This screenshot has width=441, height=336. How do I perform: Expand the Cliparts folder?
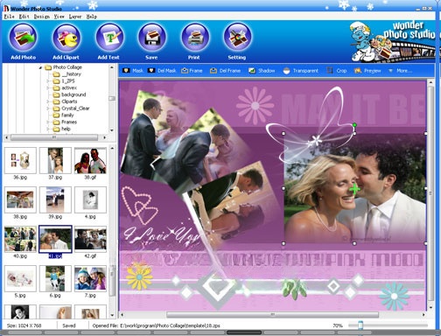tap(48, 101)
